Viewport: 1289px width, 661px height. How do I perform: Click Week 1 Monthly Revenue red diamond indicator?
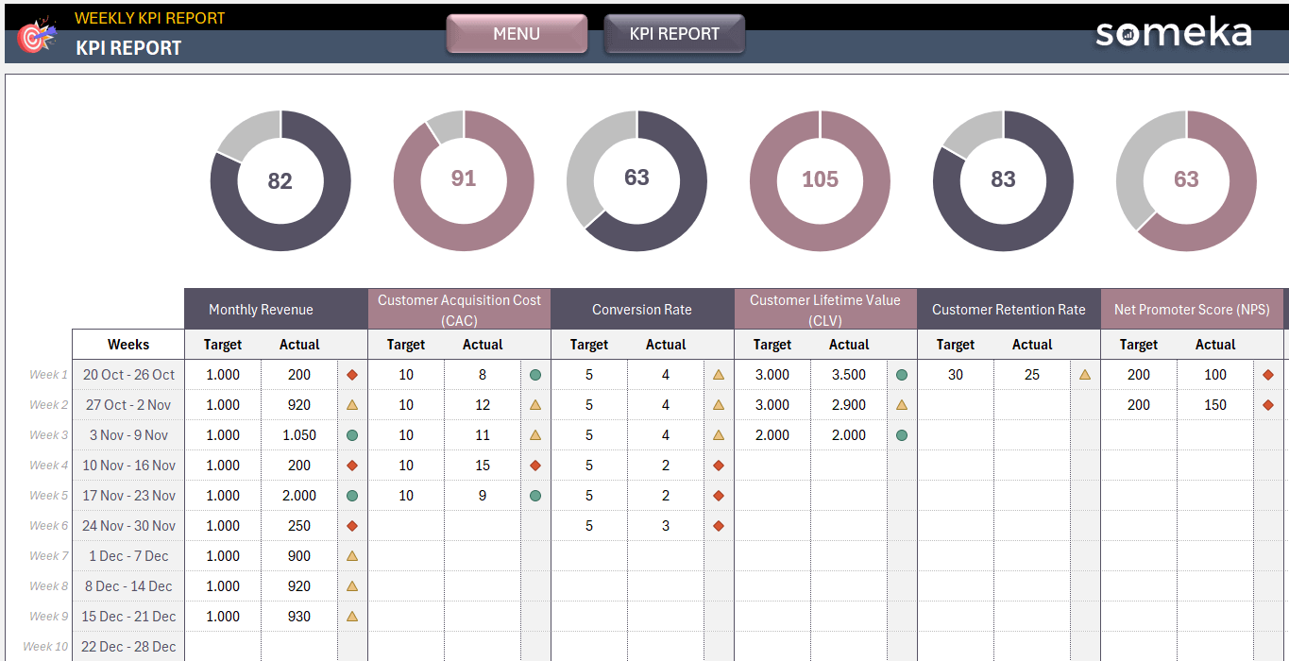(x=352, y=375)
